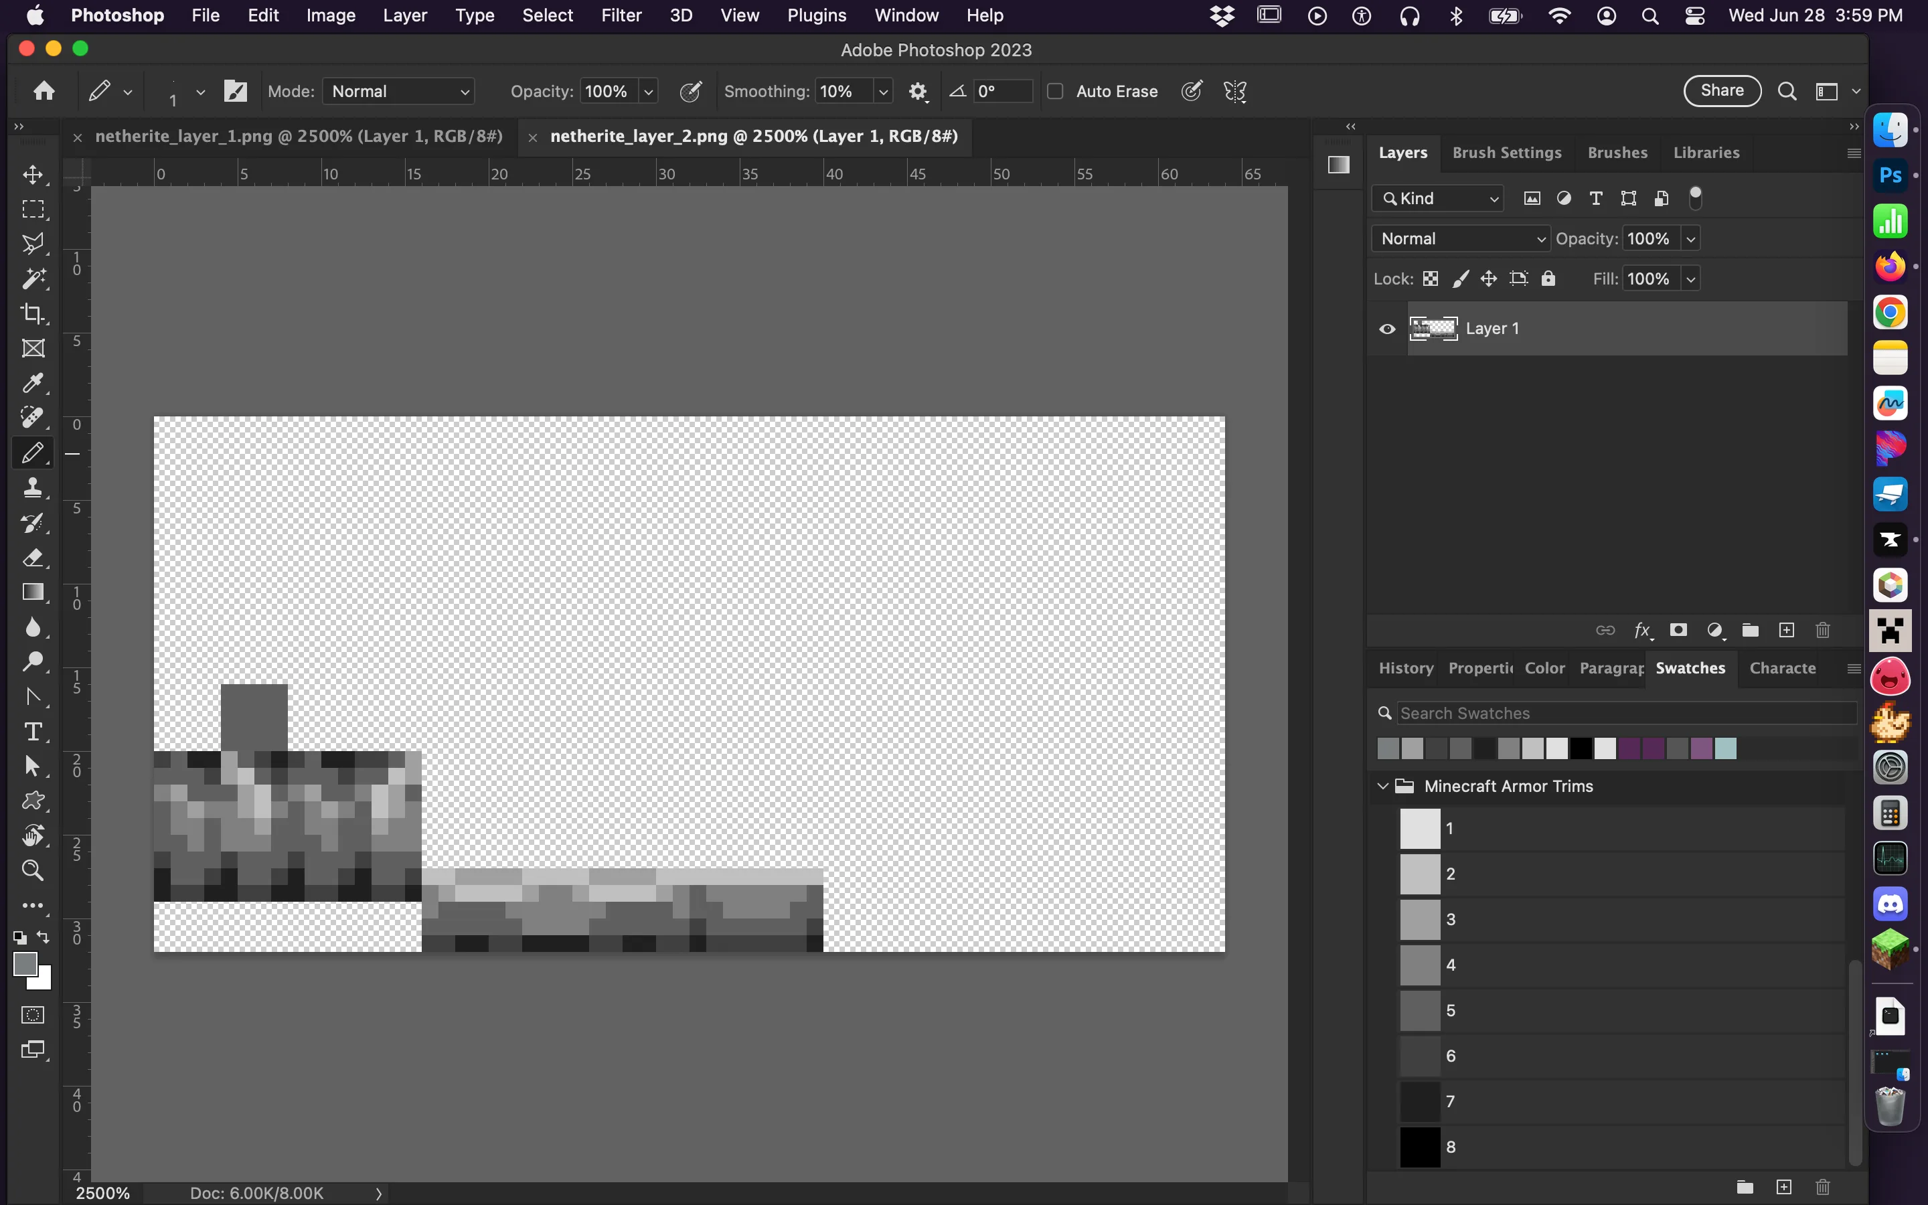This screenshot has height=1205, width=1928.
Task: Open smoothing options gear
Action: click(918, 92)
